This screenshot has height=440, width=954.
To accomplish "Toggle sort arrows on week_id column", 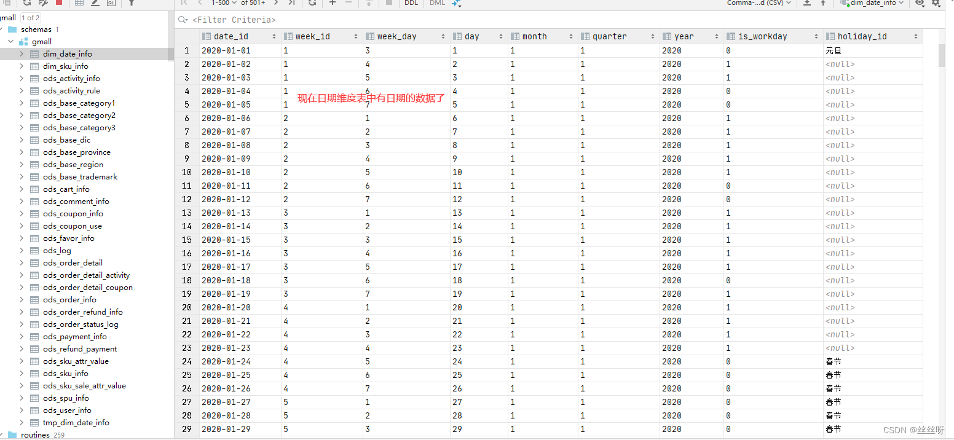I will click(356, 37).
